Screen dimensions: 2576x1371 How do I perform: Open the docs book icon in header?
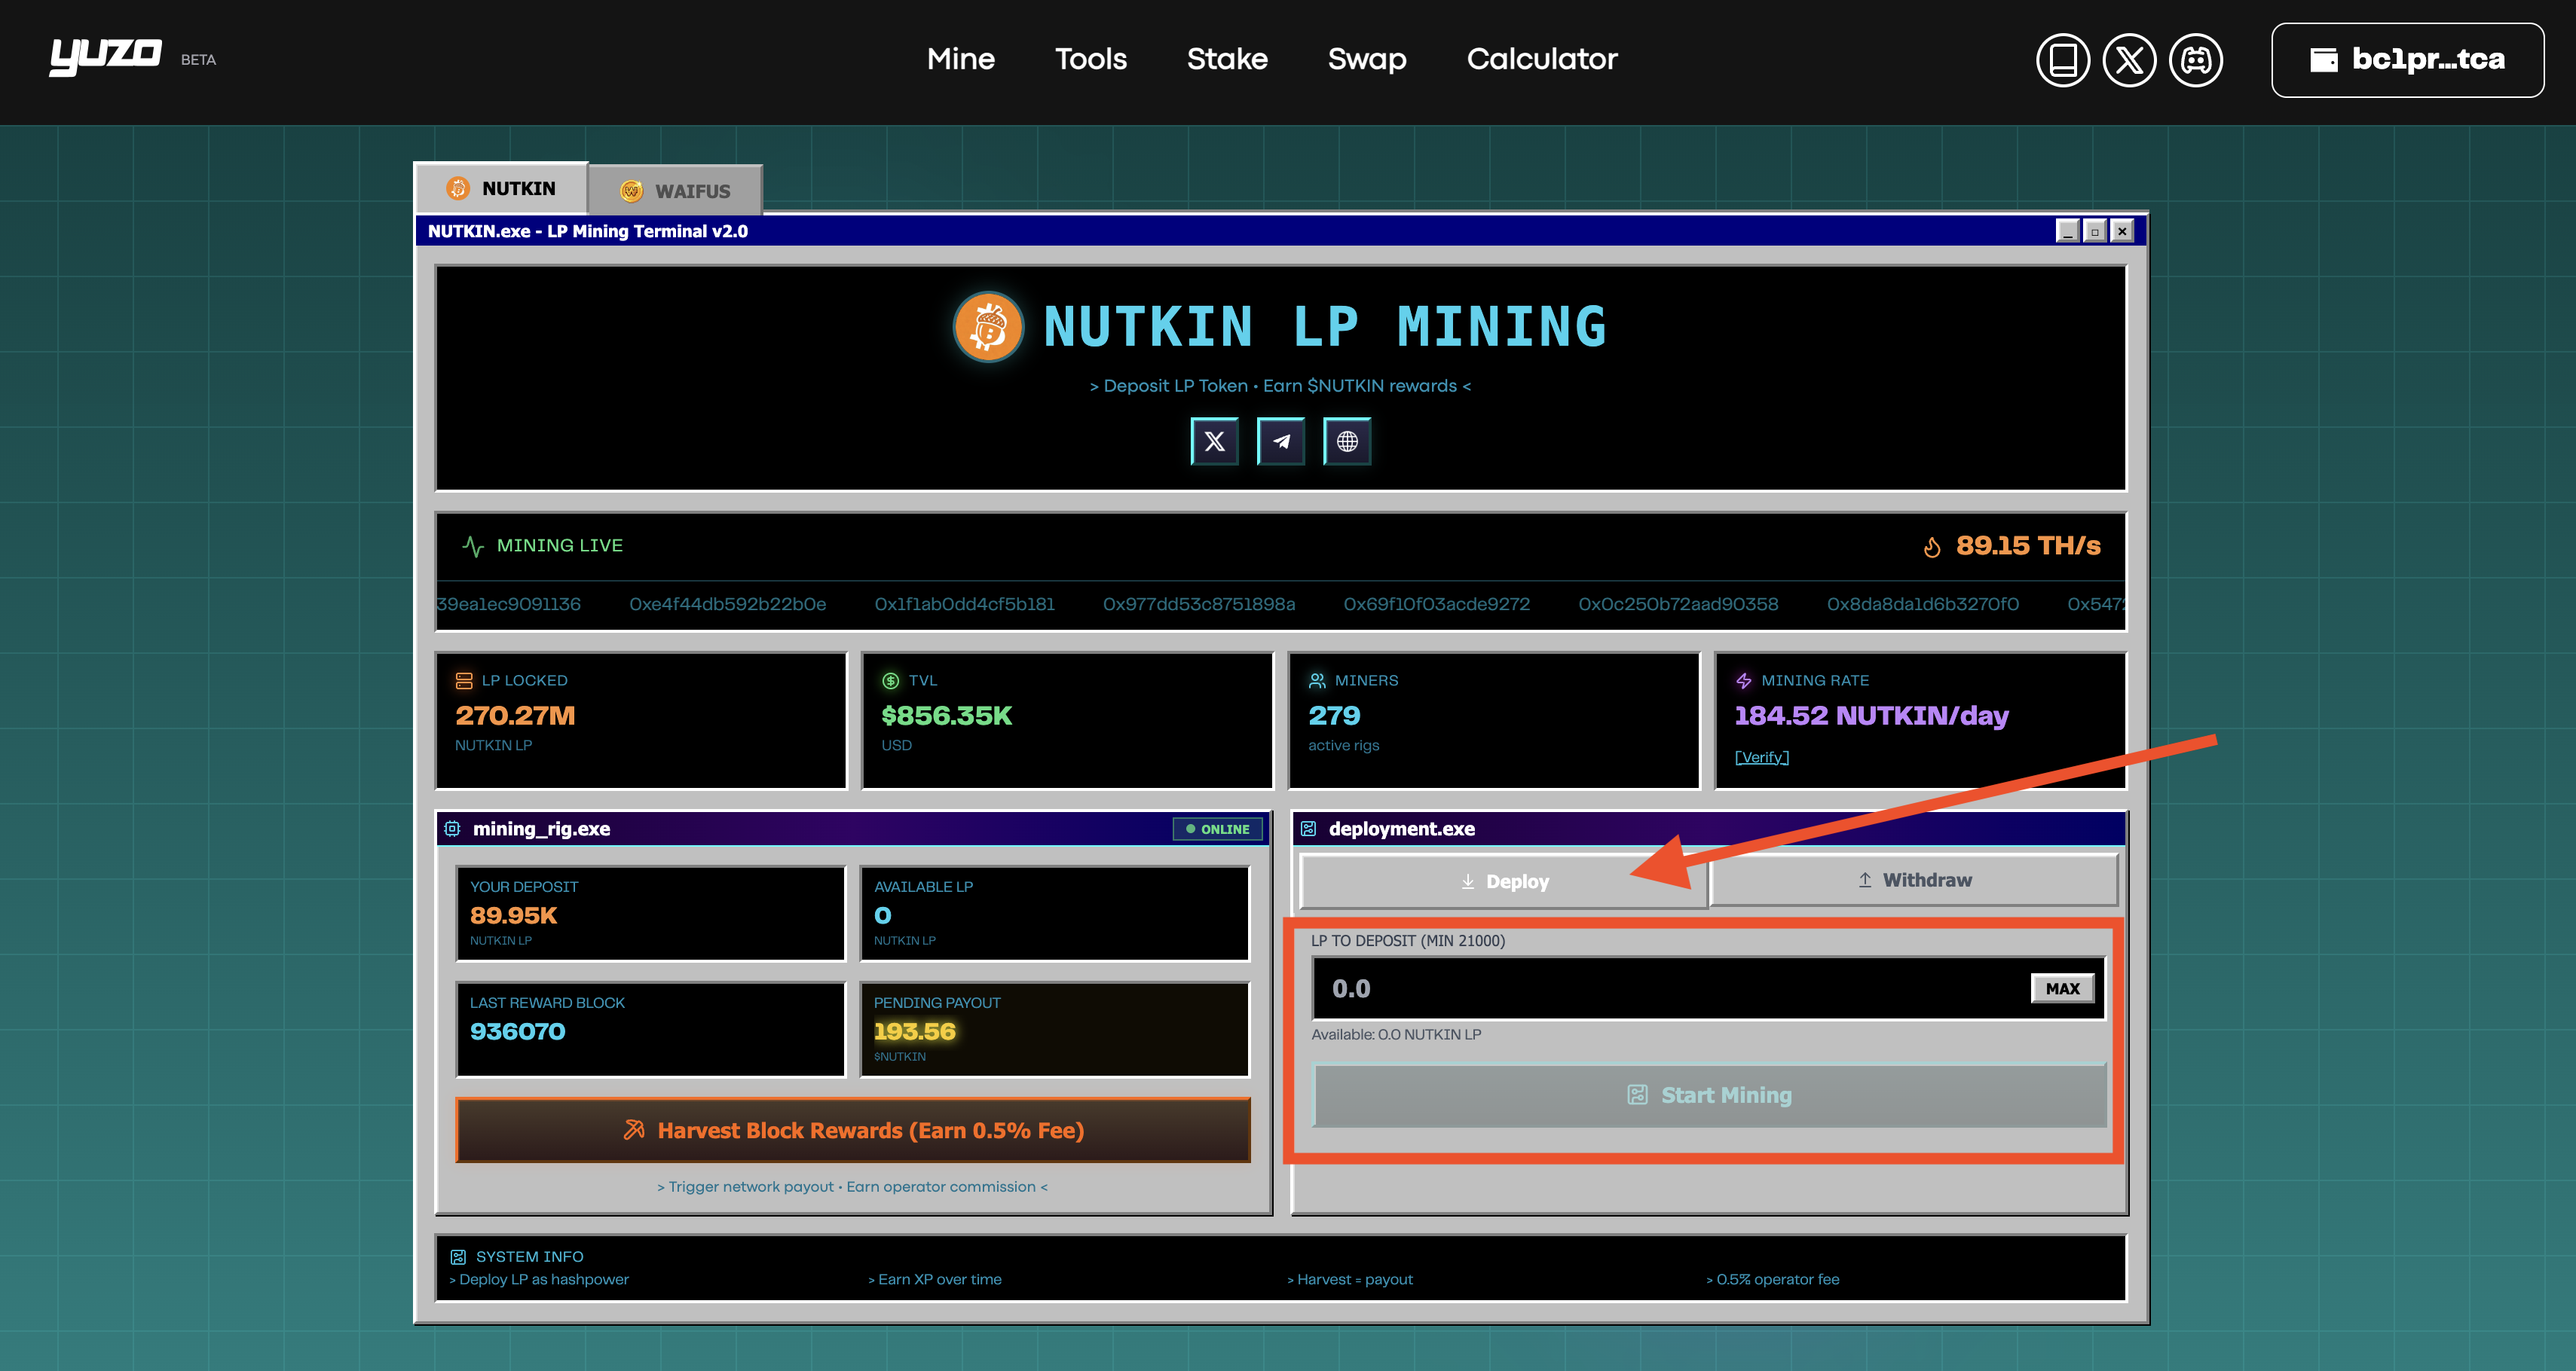point(2062,60)
